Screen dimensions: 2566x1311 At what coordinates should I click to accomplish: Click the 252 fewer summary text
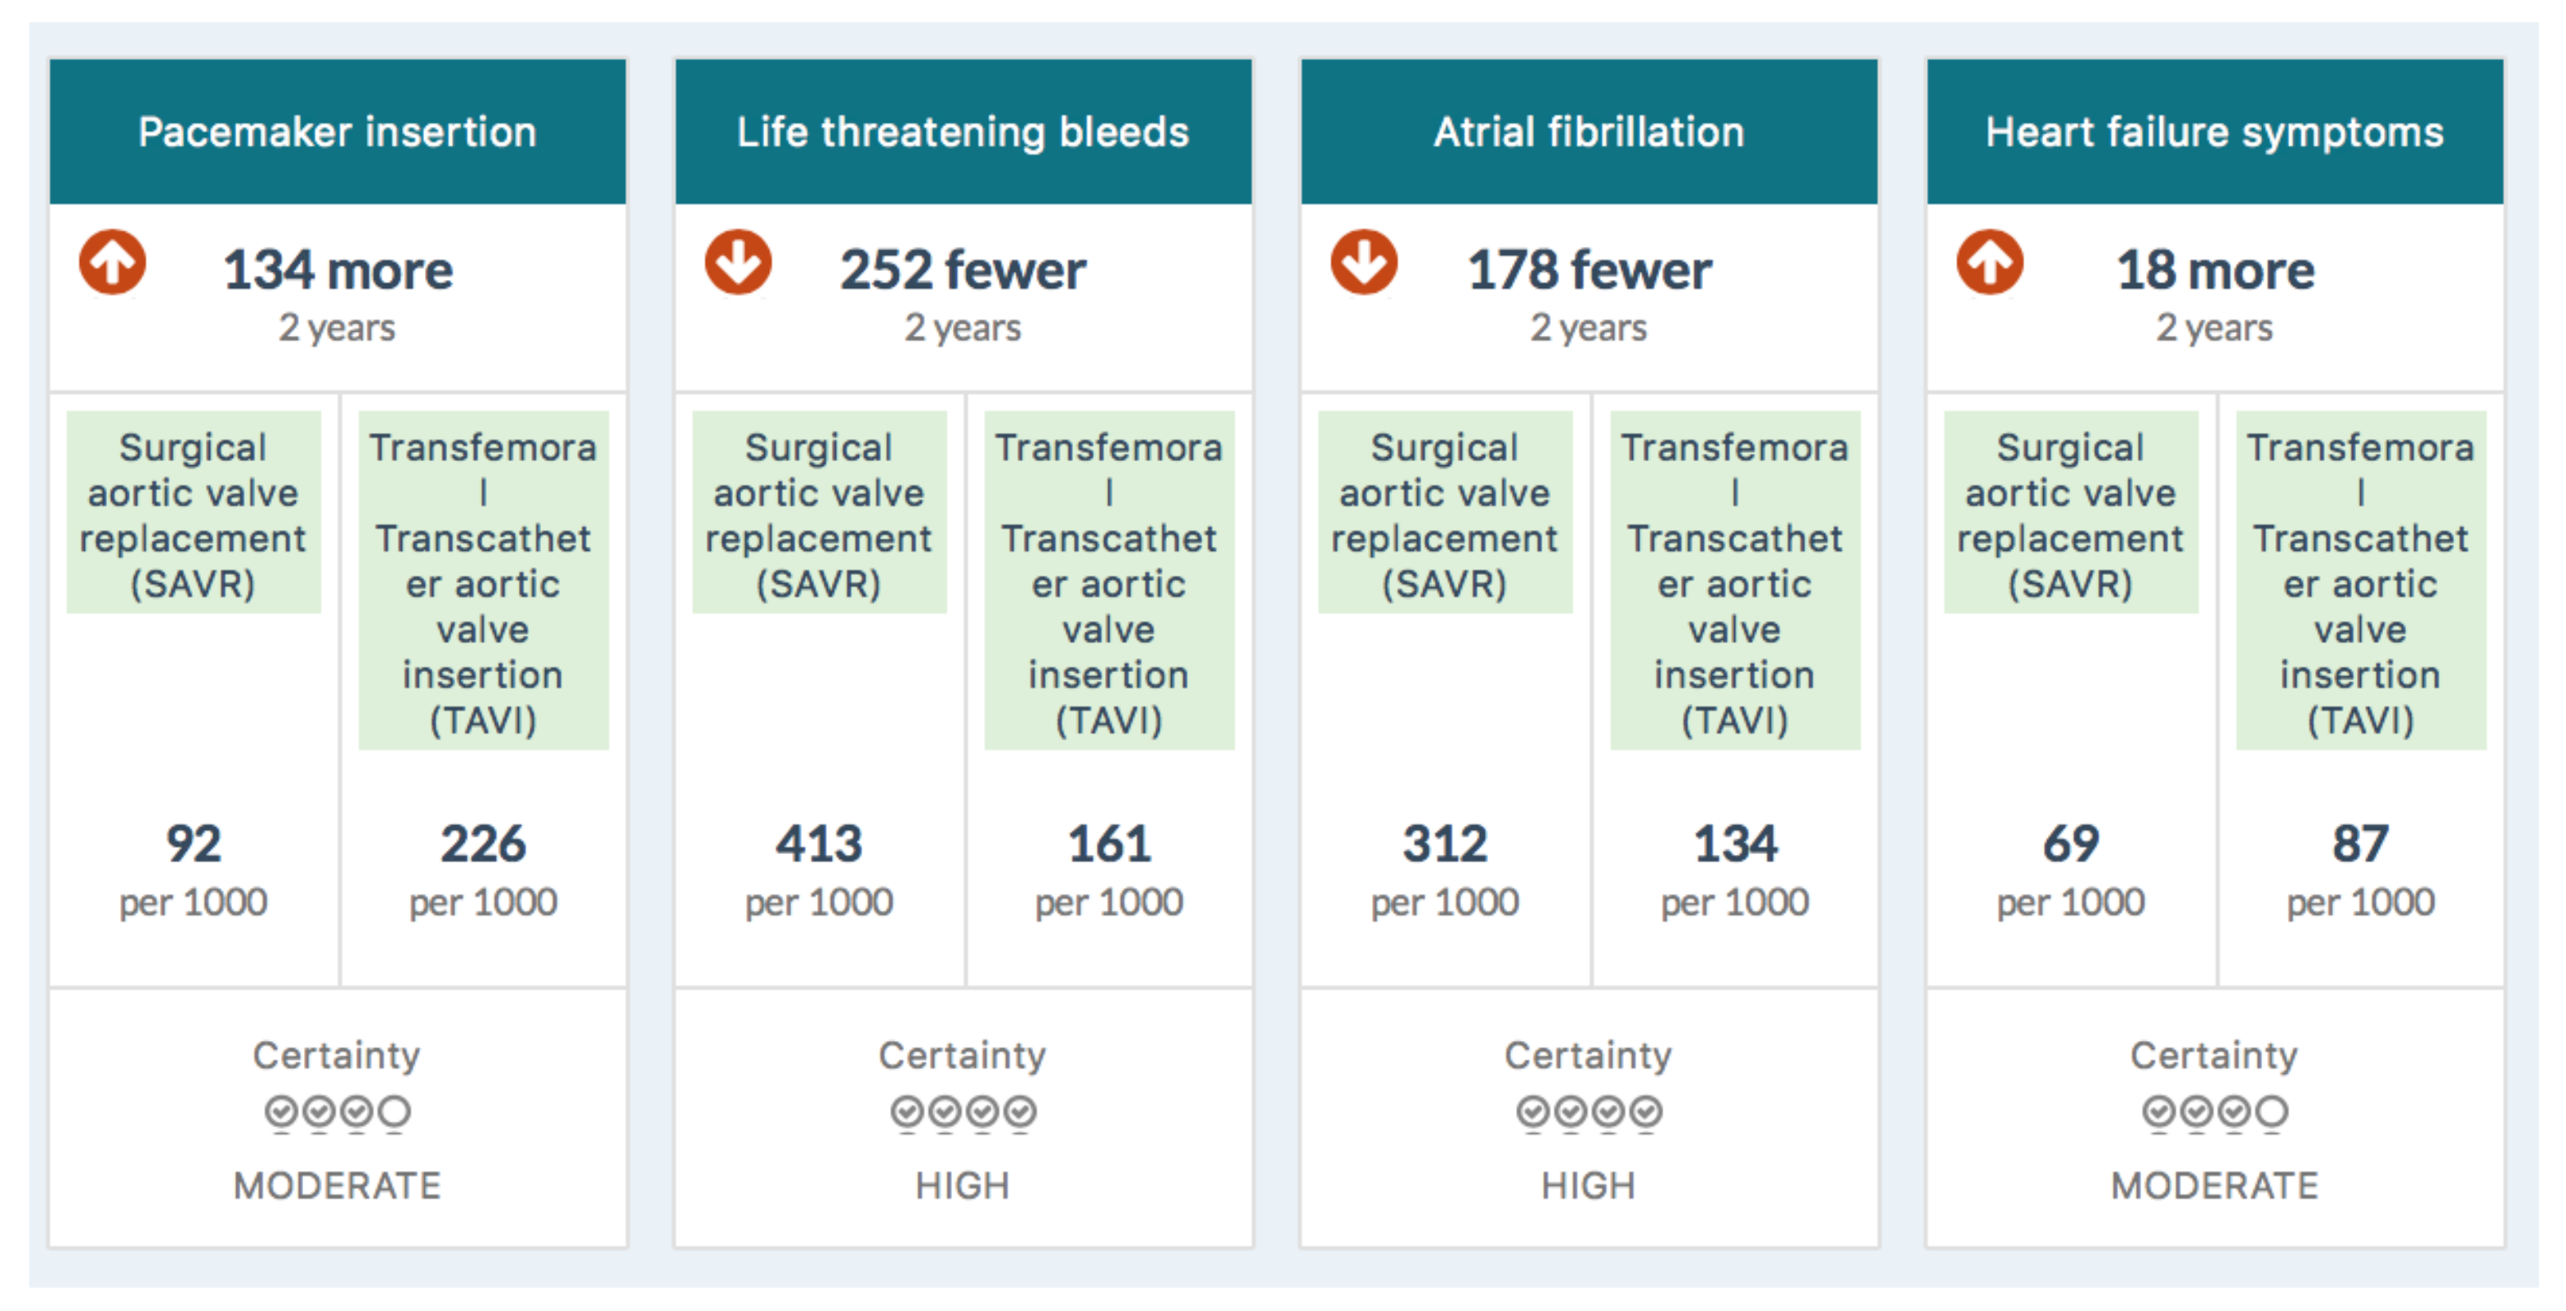click(x=962, y=271)
